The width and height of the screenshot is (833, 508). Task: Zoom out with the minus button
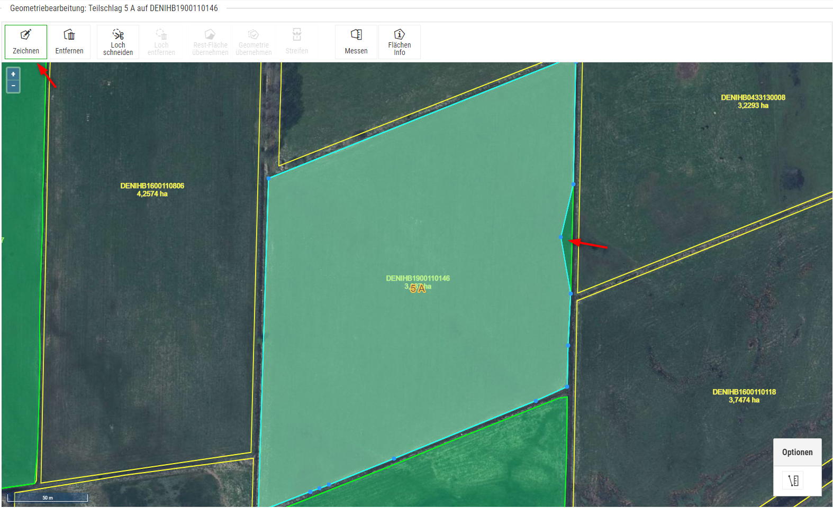point(13,86)
